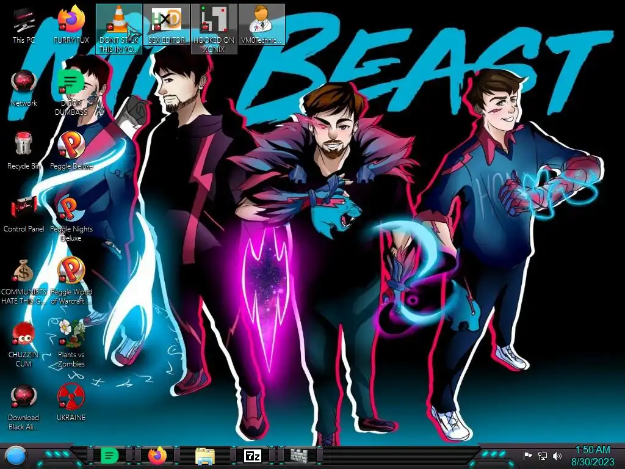Open the Start orb button

point(16,456)
